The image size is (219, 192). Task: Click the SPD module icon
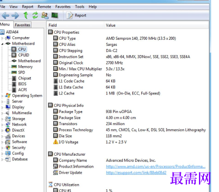click(14, 72)
